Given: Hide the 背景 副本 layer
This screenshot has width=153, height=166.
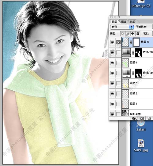Looking at the screenshot, I should coord(112,114).
